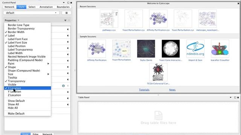Enable the Y Location property
This screenshot has height=135, width=241.
[27, 91]
